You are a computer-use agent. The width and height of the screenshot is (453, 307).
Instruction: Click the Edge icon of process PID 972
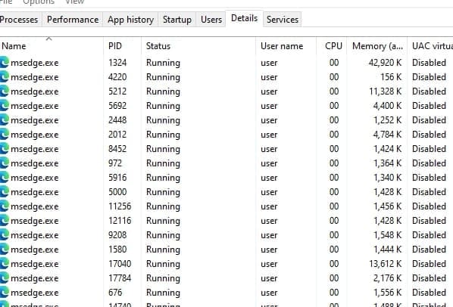[x=5, y=163]
